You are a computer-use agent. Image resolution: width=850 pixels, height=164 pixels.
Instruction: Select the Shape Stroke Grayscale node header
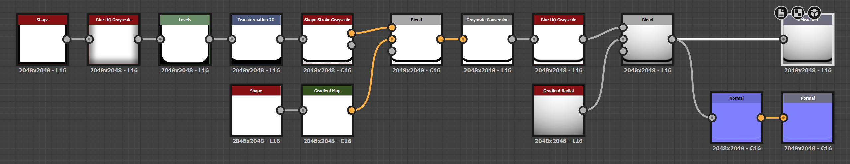327,20
